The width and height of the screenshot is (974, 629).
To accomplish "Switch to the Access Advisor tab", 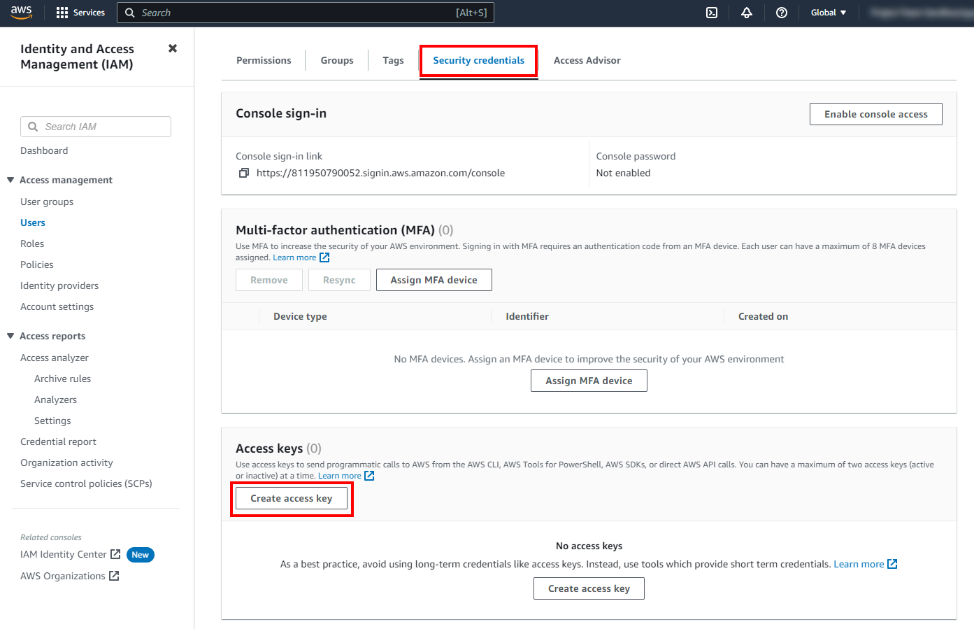I will [587, 60].
